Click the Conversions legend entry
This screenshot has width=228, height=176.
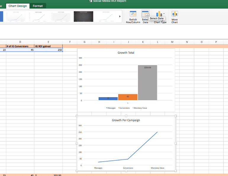[x=124, y=108]
